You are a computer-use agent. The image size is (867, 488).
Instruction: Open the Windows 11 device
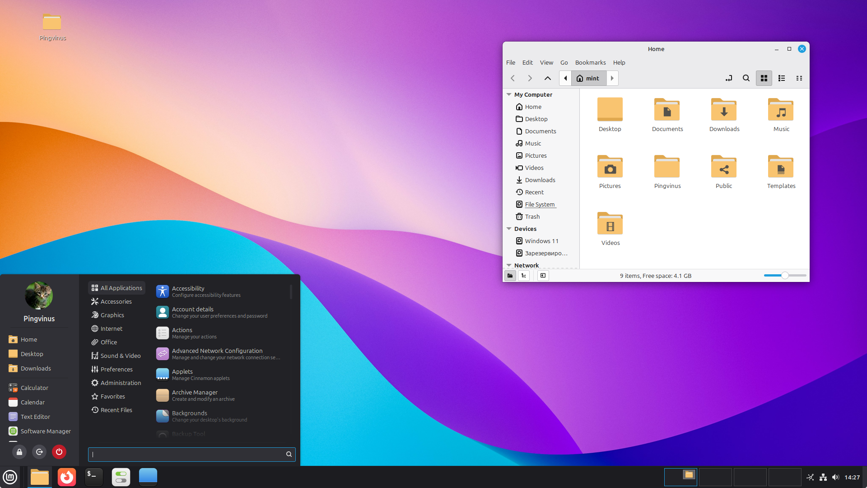pyautogui.click(x=541, y=240)
